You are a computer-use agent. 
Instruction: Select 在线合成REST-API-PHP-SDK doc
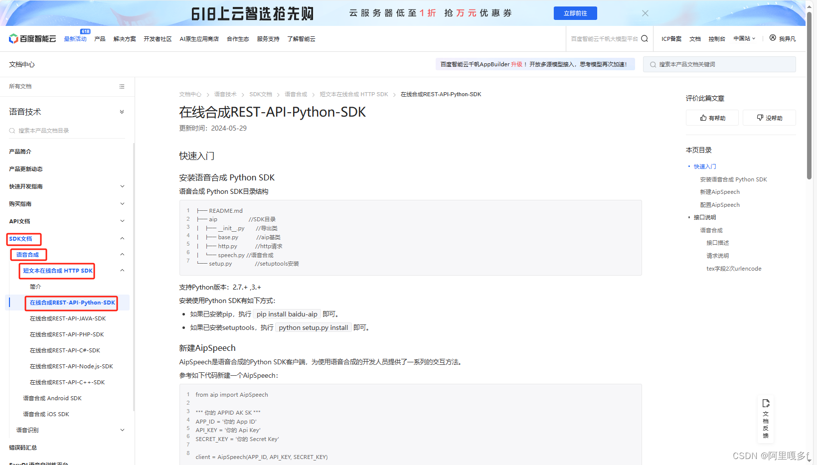(x=67, y=334)
